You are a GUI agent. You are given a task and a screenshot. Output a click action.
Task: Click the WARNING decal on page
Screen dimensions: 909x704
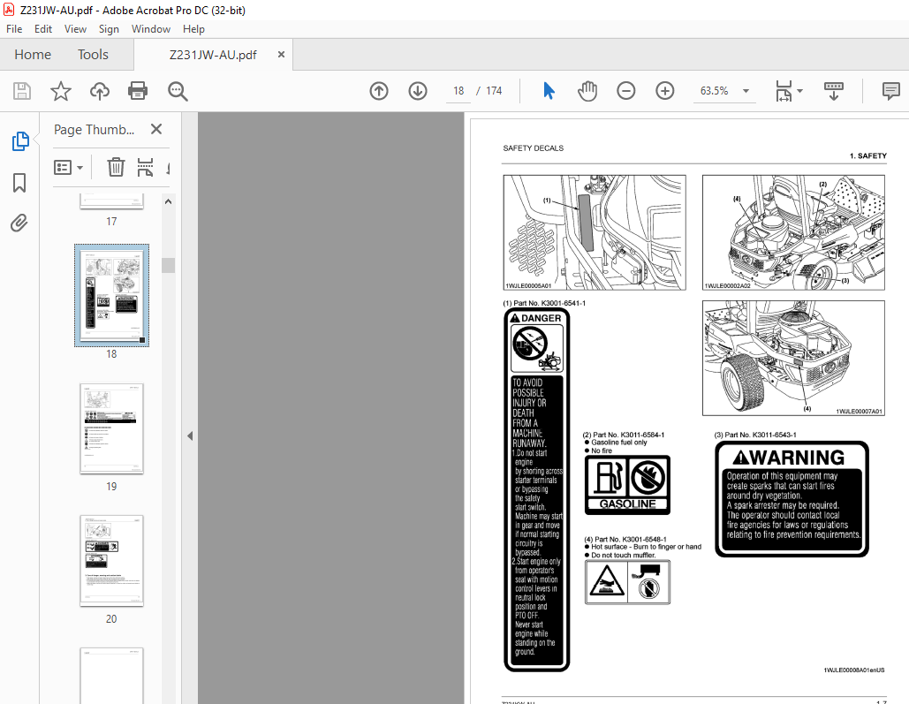click(792, 499)
